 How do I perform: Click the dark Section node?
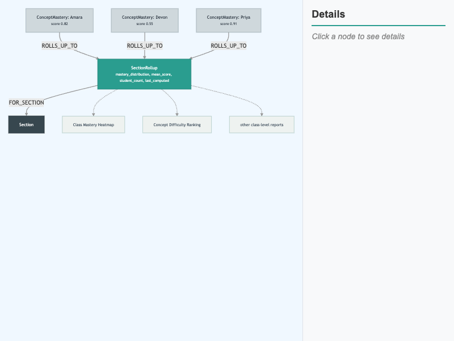click(26, 124)
